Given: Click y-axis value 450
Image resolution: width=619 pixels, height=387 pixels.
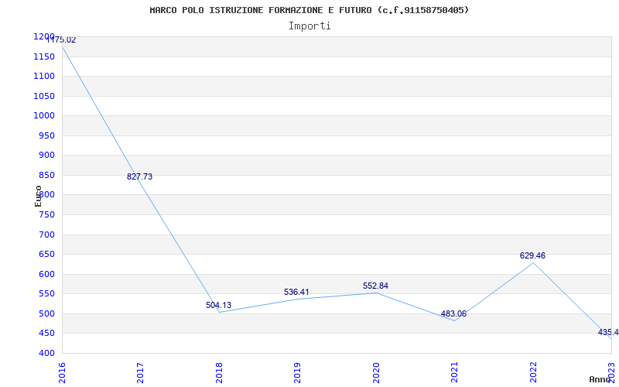Looking at the screenshot, I should (x=46, y=334).
